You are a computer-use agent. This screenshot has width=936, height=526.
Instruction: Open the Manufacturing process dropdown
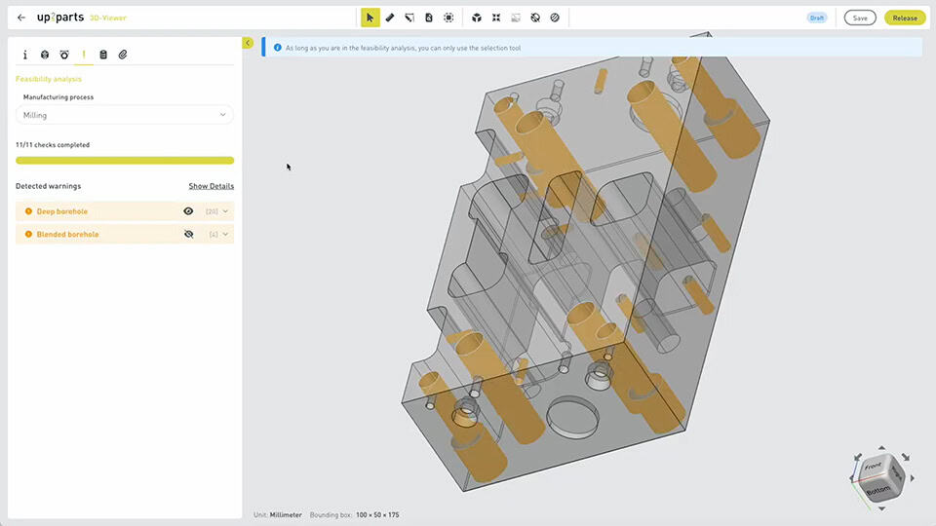pos(125,115)
